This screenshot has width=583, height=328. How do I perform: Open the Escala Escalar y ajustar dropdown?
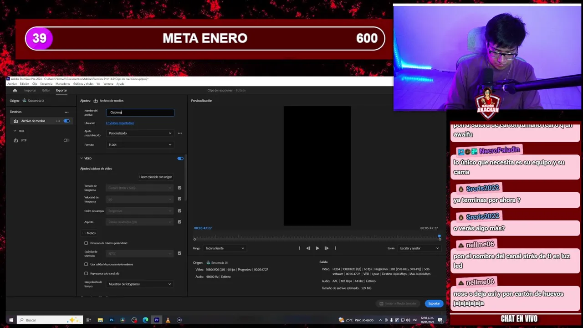click(419, 248)
